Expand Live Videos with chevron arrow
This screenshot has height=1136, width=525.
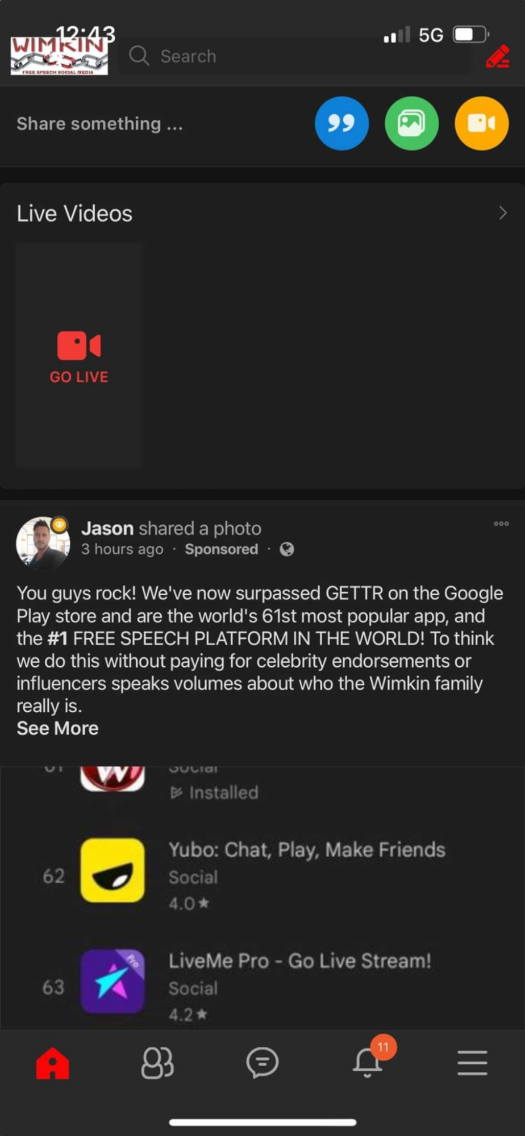502,213
